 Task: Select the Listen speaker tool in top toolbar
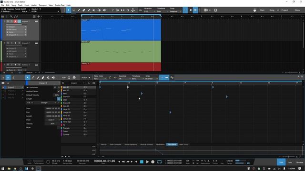click(104, 10)
